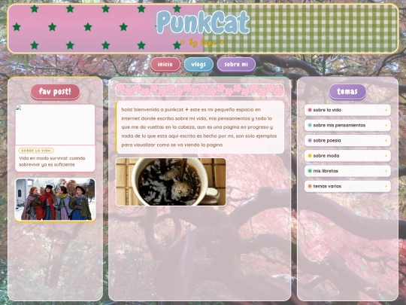The image size is (406, 305).
Task: Expand the sobre poesia topic
Action: [347, 141]
